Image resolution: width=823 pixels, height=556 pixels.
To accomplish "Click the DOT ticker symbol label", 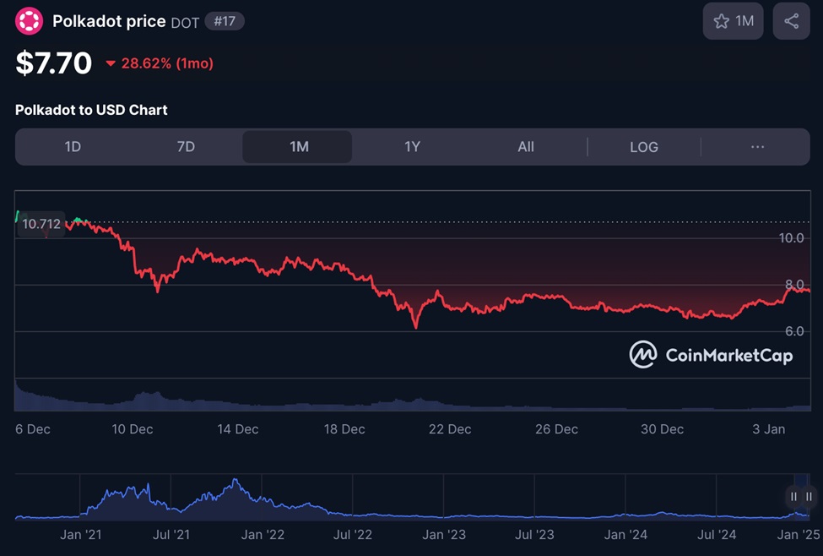I will tap(185, 23).
